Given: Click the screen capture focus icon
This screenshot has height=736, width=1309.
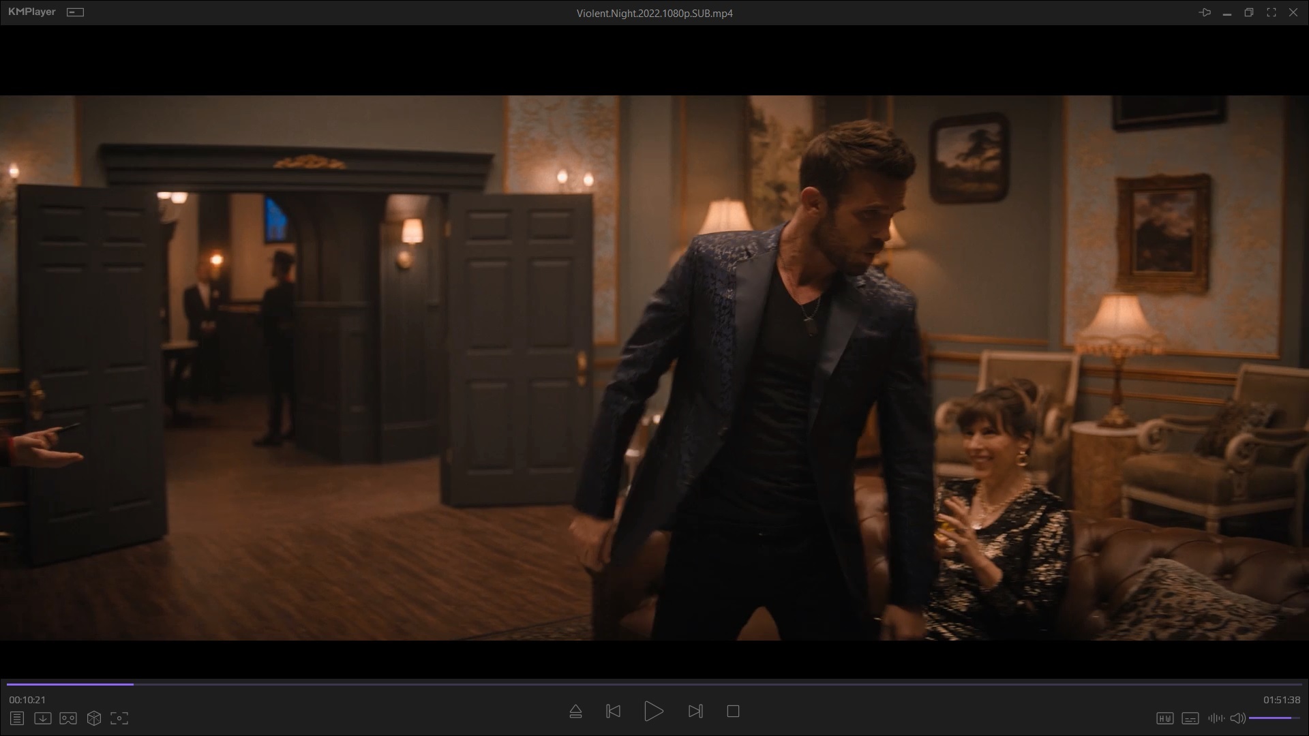Looking at the screenshot, I should [119, 718].
